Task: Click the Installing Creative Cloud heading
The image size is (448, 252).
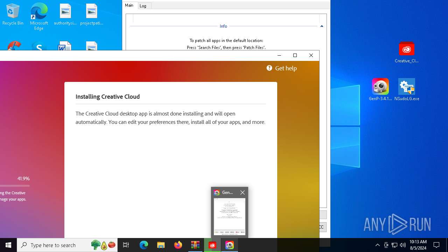Action: coord(107,97)
